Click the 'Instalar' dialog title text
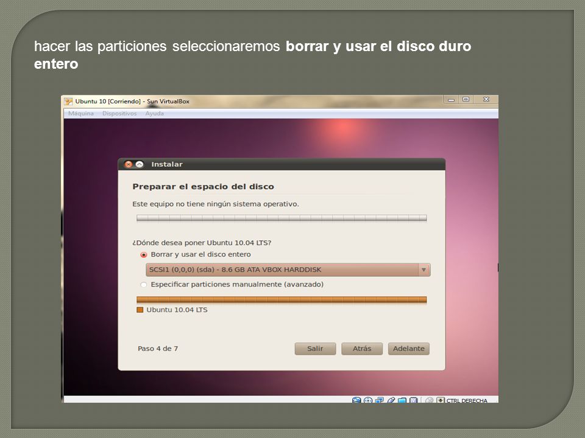The height and width of the screenshot is (438, 585). coord(167,164)
